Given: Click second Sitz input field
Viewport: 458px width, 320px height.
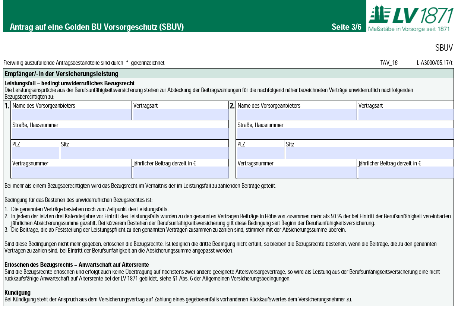Looking at the screenshot, I should [370, 153].
